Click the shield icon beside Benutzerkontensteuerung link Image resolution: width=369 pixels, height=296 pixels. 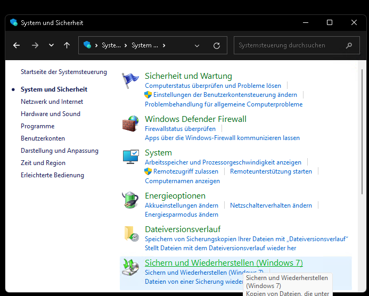point(148,95)
